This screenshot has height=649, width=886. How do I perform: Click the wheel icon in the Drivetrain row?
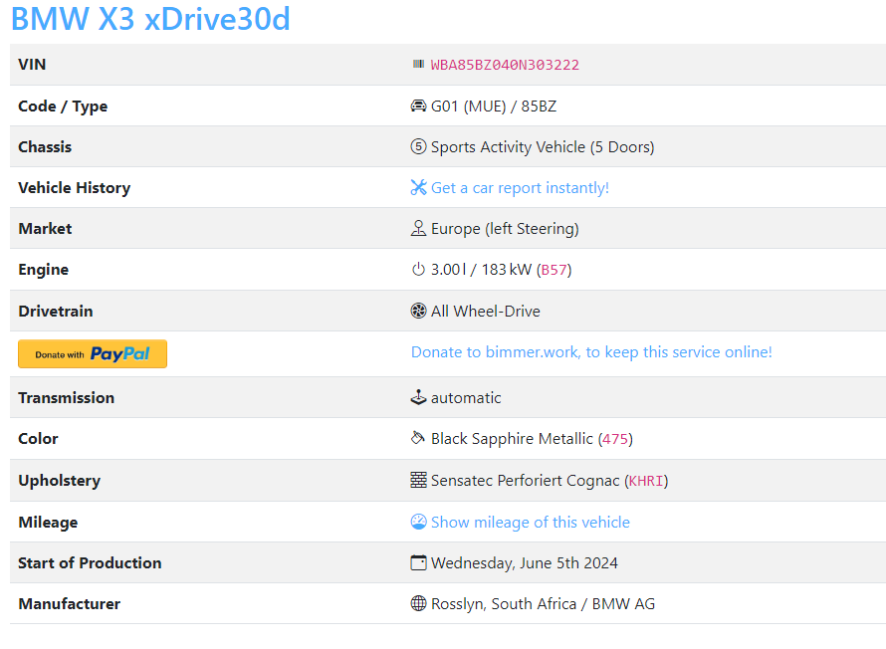(x=419, y=311)
